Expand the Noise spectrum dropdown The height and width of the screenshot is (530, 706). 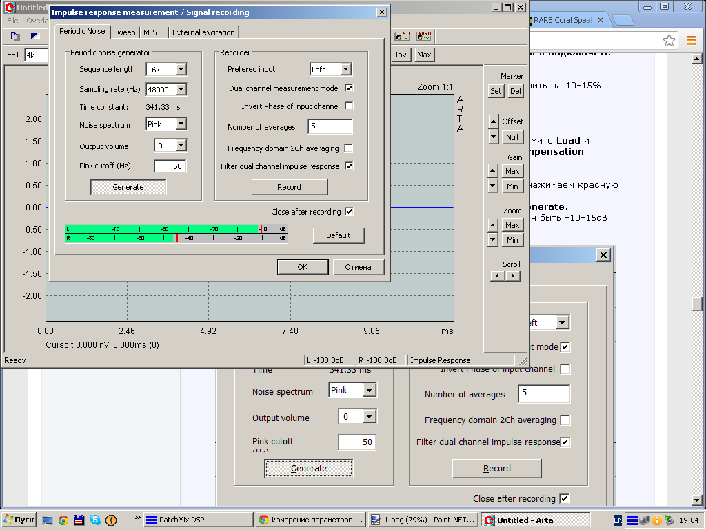(x=181, y=125)
